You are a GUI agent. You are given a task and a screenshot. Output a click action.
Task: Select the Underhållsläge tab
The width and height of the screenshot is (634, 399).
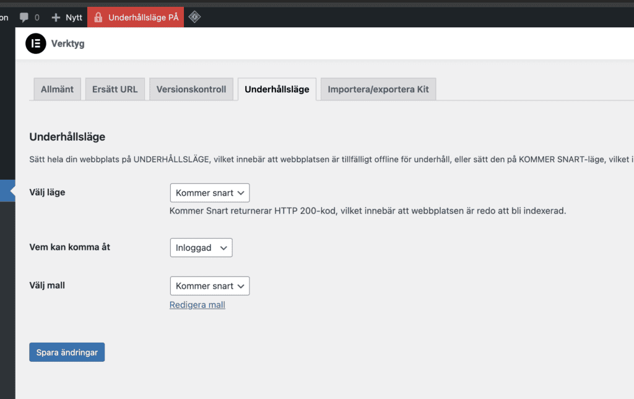point(277,89)
